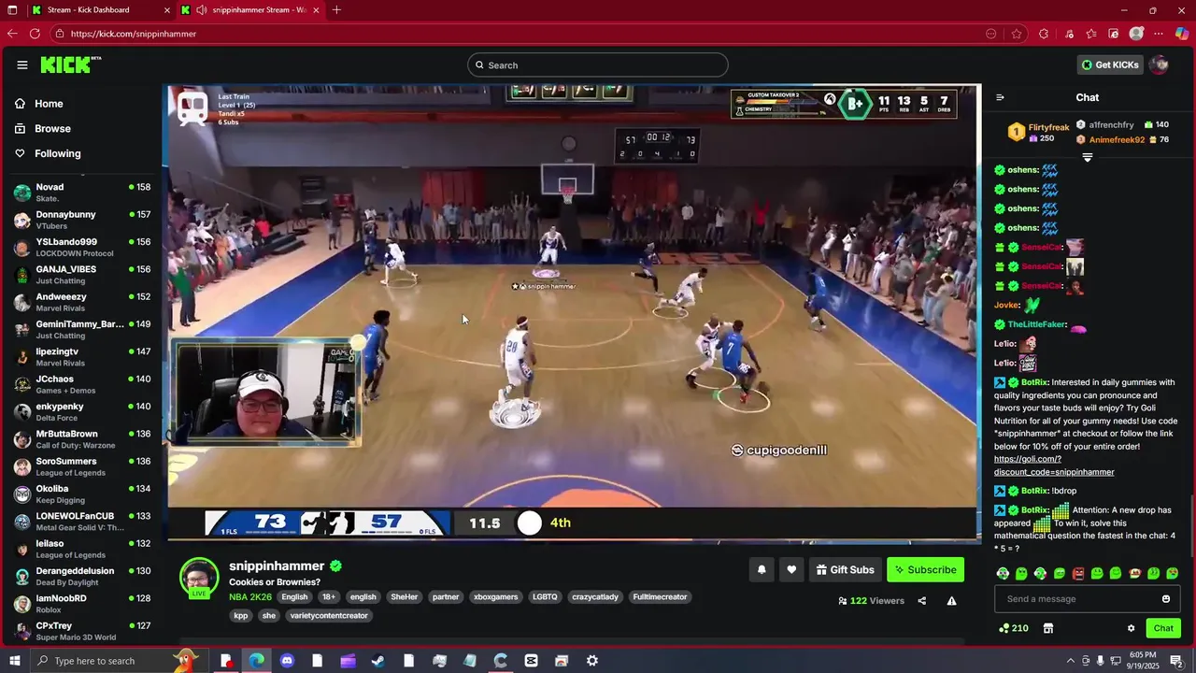The image size is (1196, 673).
Task: Open JCchaos channel in sidebar
Action: [82, 384]
